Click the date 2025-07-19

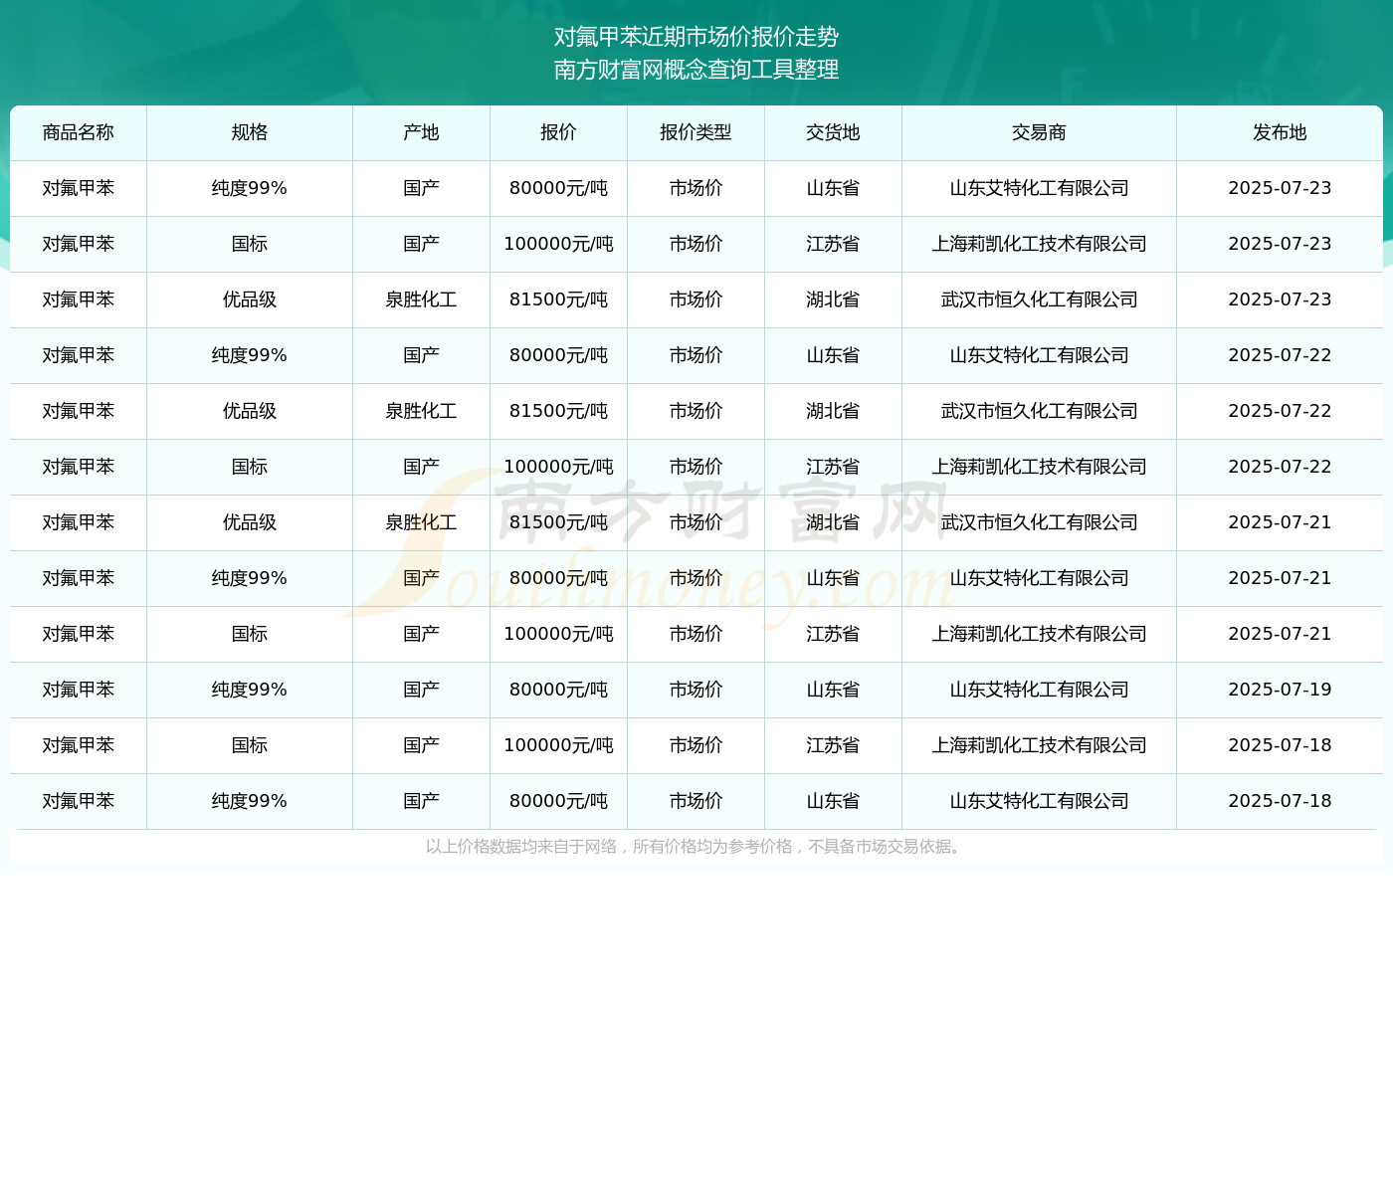[x=1280, y=690]
